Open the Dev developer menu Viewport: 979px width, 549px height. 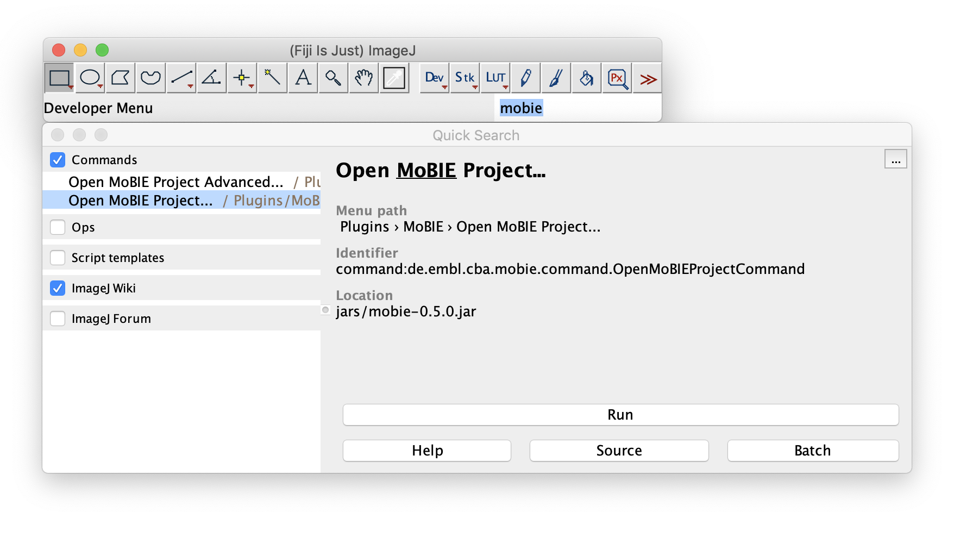click(434, 78)
